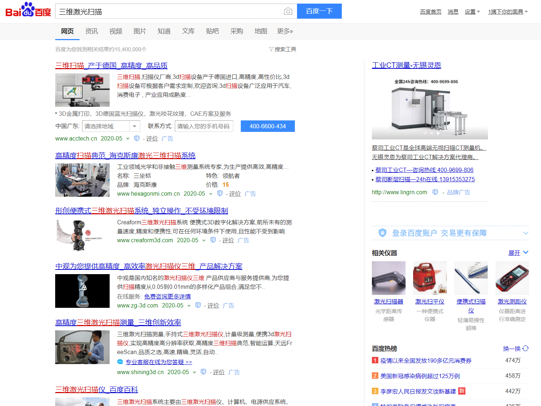Switch to 知道 tab
This screenshot has height=406, width=541.
point(164,31)
